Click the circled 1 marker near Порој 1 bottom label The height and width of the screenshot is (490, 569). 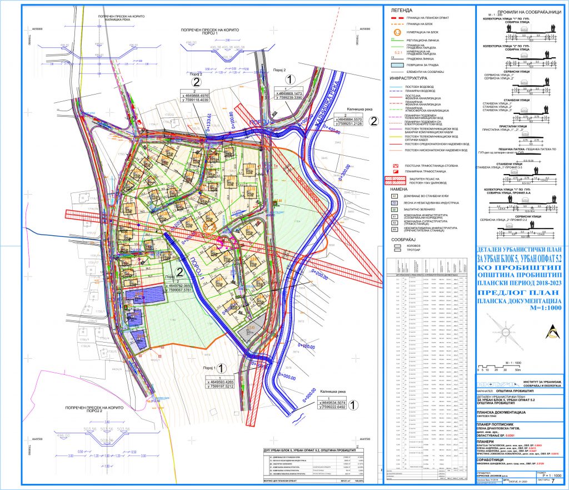coord(221,369)
